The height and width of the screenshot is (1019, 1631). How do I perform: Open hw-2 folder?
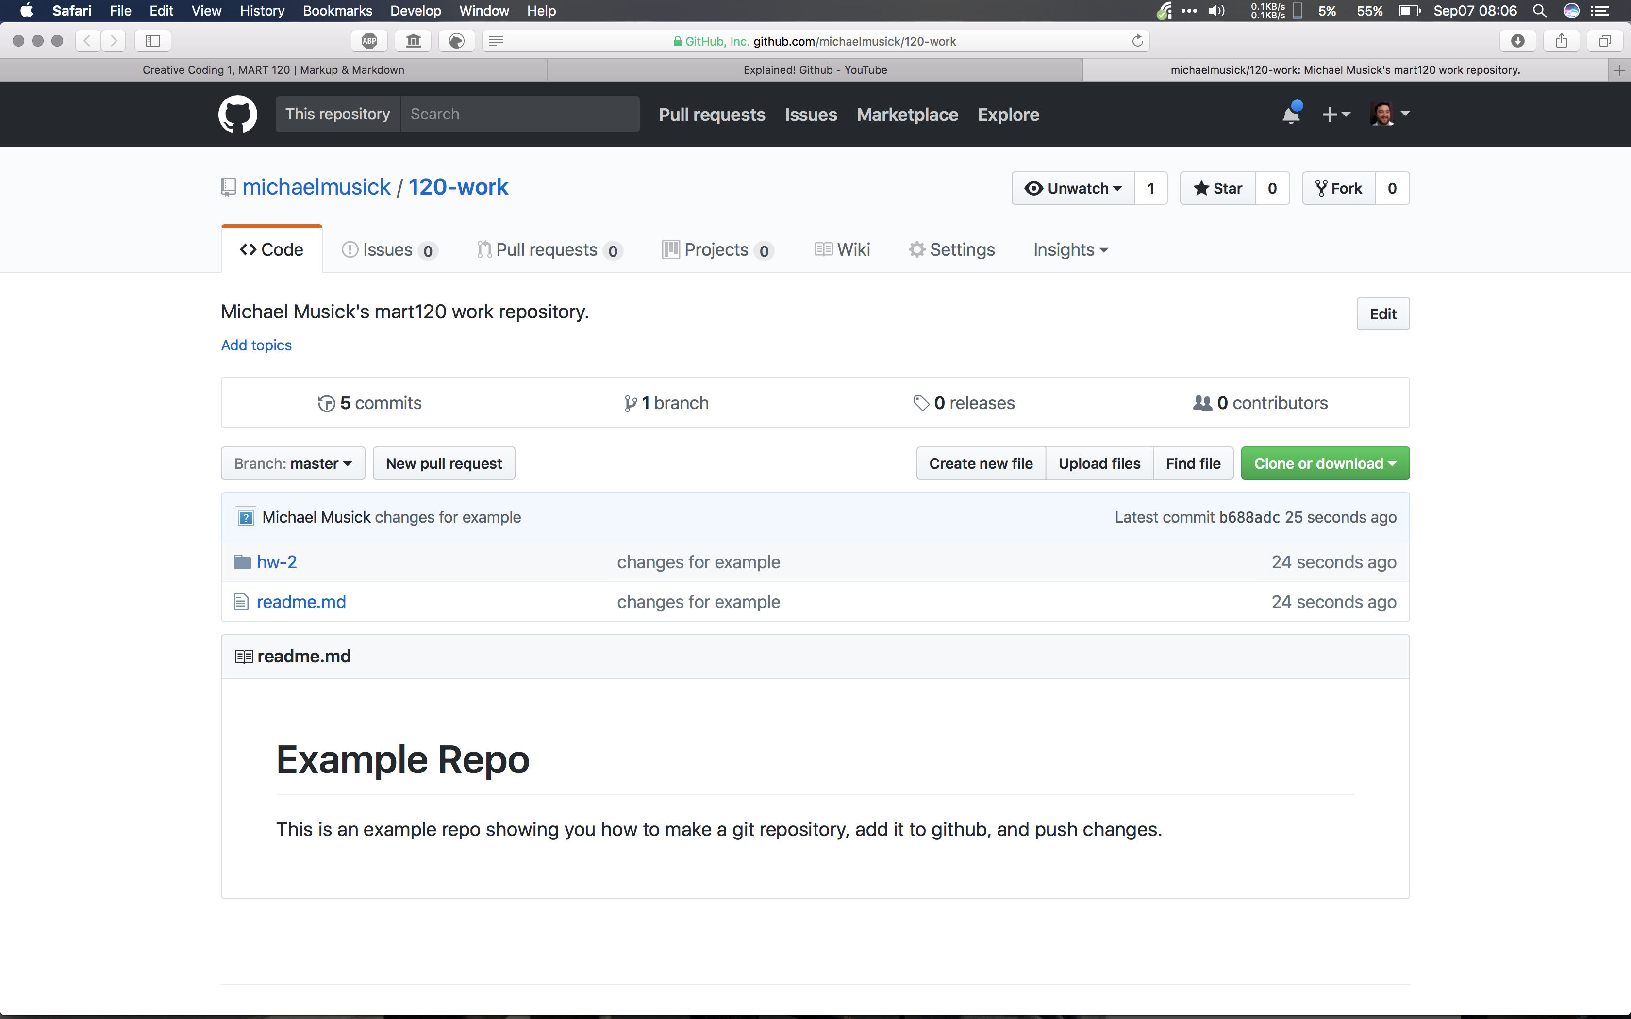(277, 562)
